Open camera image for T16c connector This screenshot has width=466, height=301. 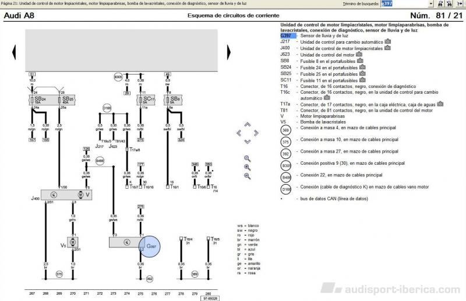327,97
